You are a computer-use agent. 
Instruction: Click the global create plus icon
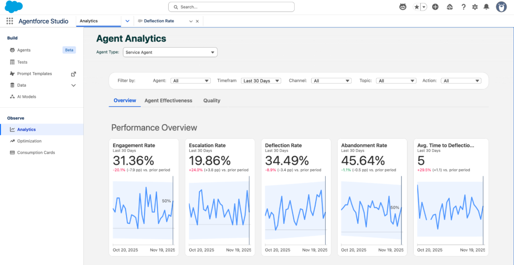click(x=435, y=7)
